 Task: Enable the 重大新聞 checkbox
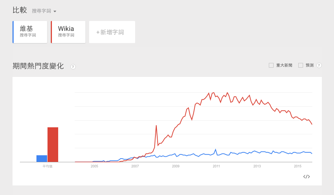pyautogui.click(x=271, y=65)
